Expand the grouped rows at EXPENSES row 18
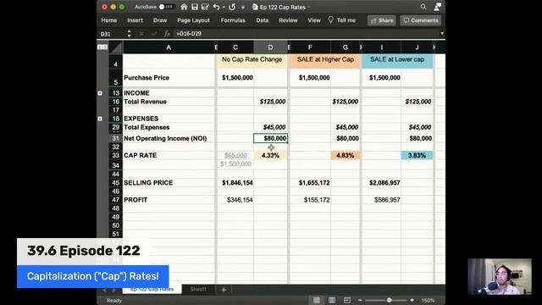The width and height of the screenshot is (542, 305). tap(100, 119)
